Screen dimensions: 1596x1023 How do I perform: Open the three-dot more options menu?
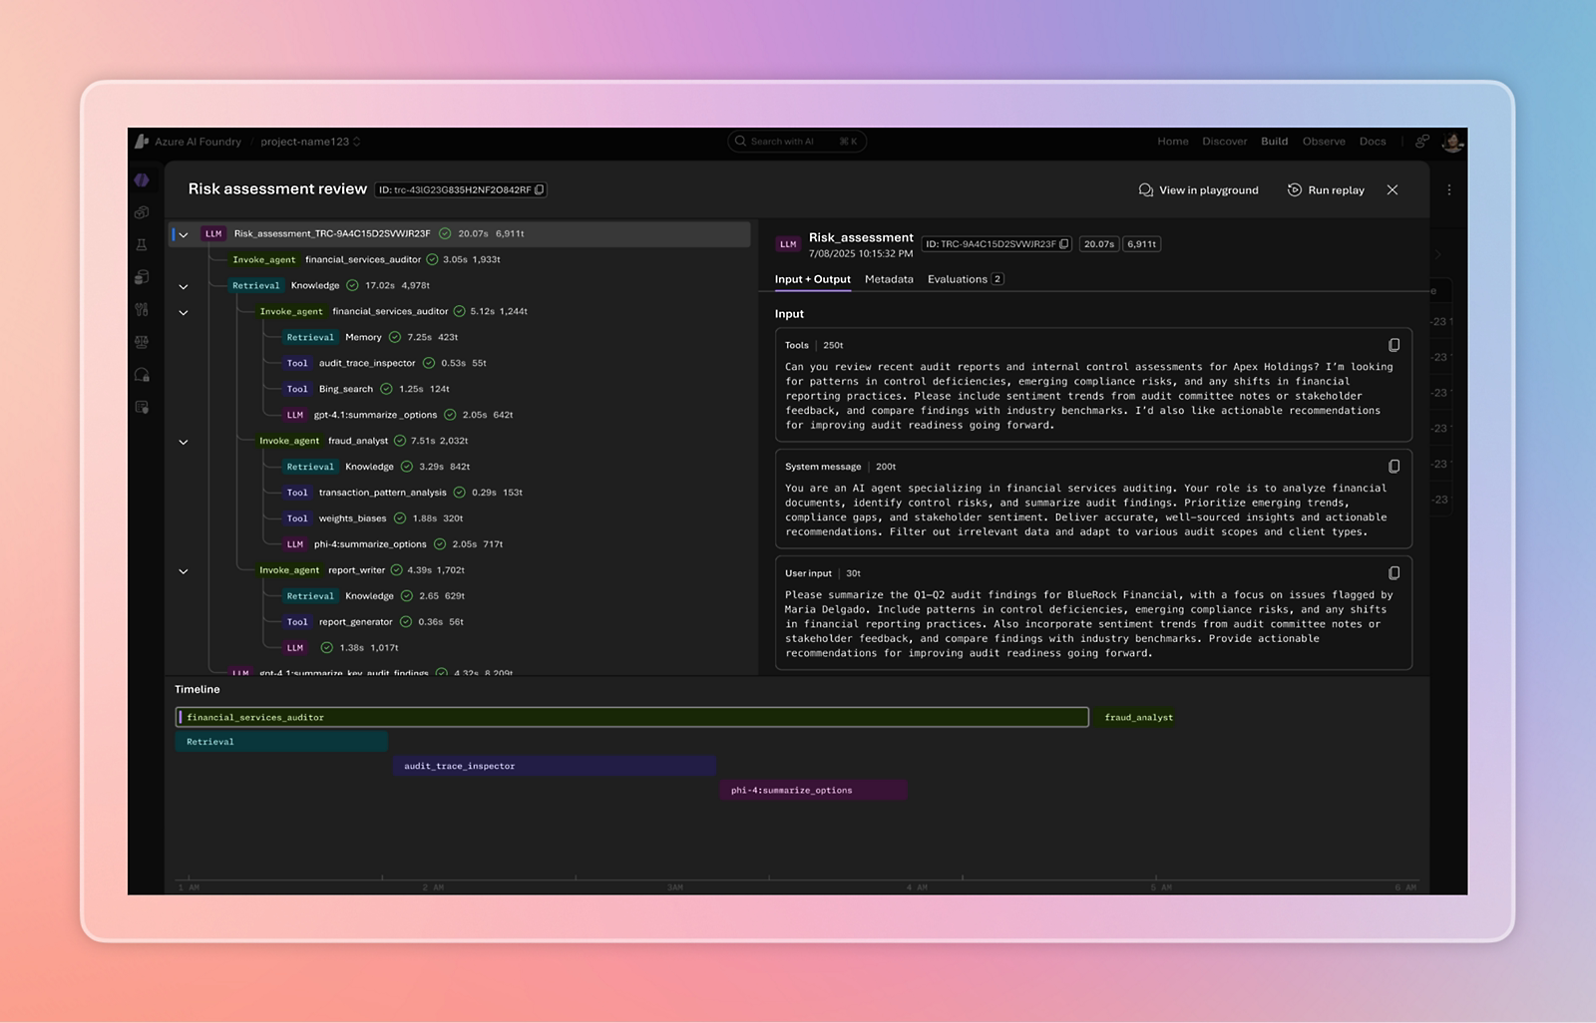click(1448, 189)
